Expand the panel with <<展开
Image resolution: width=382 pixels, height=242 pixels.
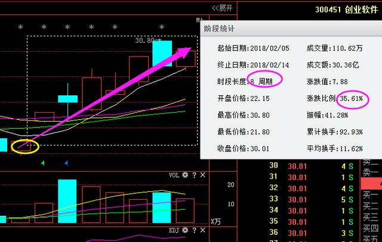222,8
